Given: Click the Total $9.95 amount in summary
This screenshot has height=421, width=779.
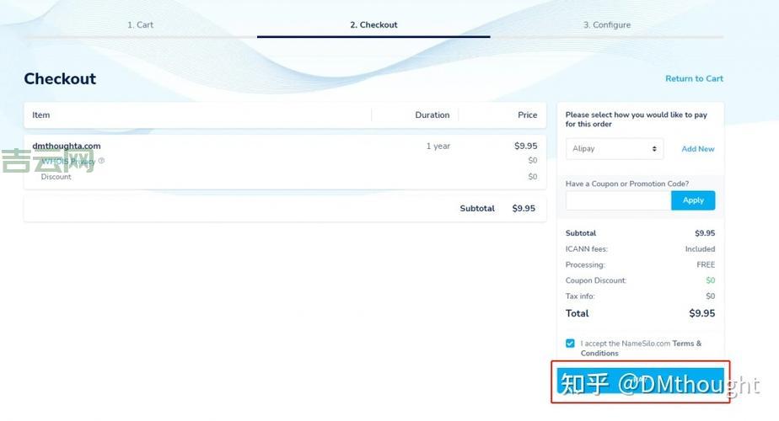Looking at the screenshot, I should 701,313.
